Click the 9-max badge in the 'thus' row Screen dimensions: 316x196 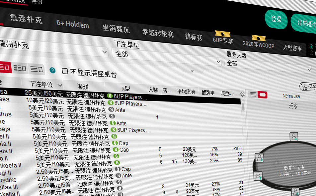click(x=112, y=116)
